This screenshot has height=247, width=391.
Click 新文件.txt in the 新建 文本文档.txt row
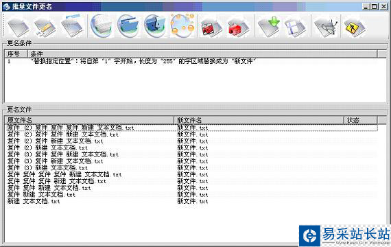193,201
